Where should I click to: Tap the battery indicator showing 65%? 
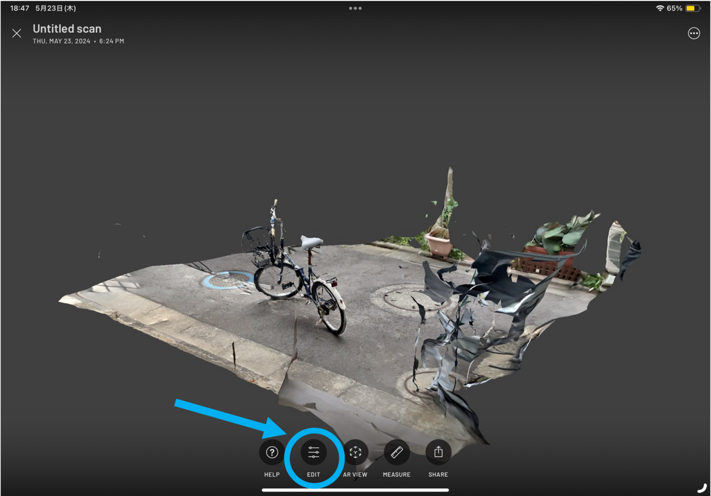(691, 8)
